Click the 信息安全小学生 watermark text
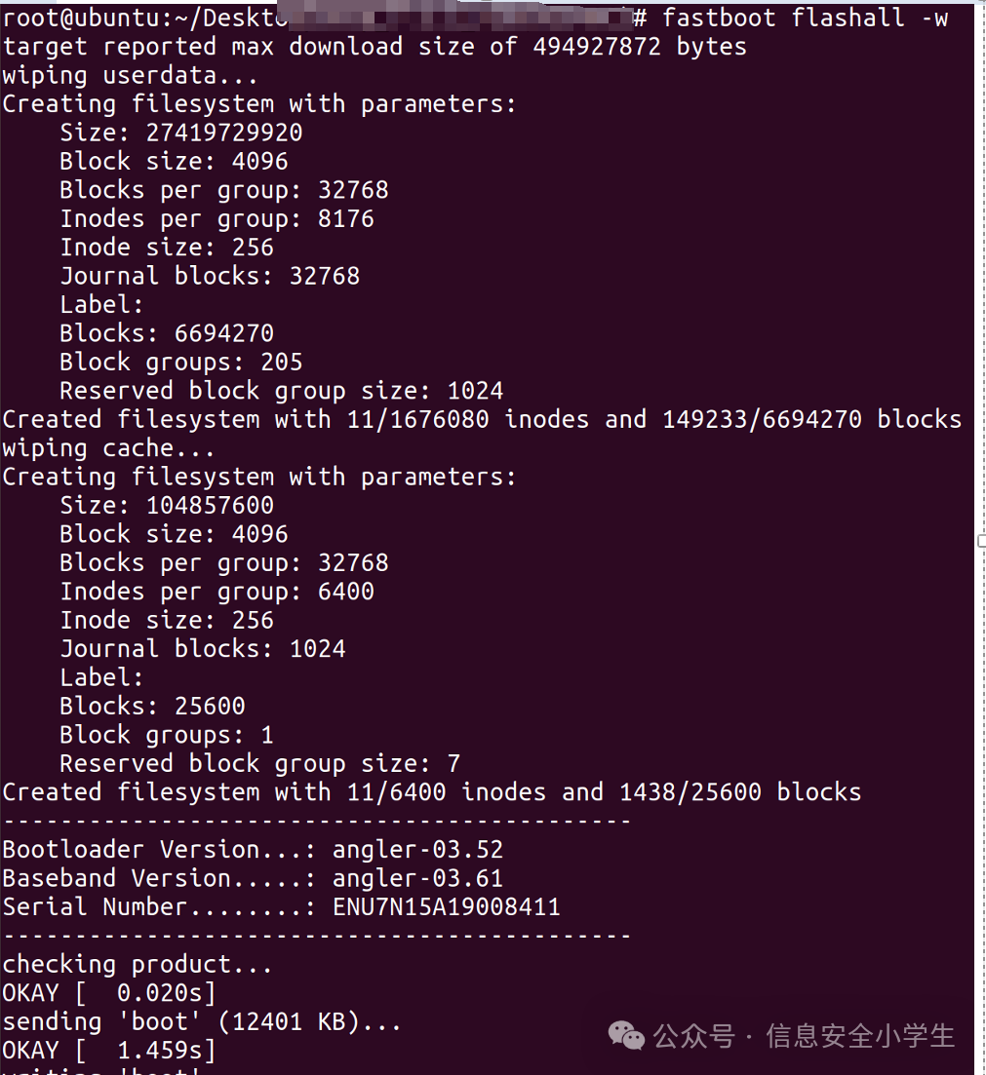This screenshot has height=1075, width=986. (x=859, y=1035)
